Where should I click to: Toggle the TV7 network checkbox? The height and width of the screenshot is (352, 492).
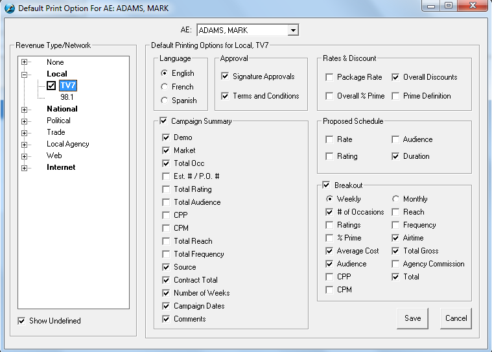pos(51,86)
